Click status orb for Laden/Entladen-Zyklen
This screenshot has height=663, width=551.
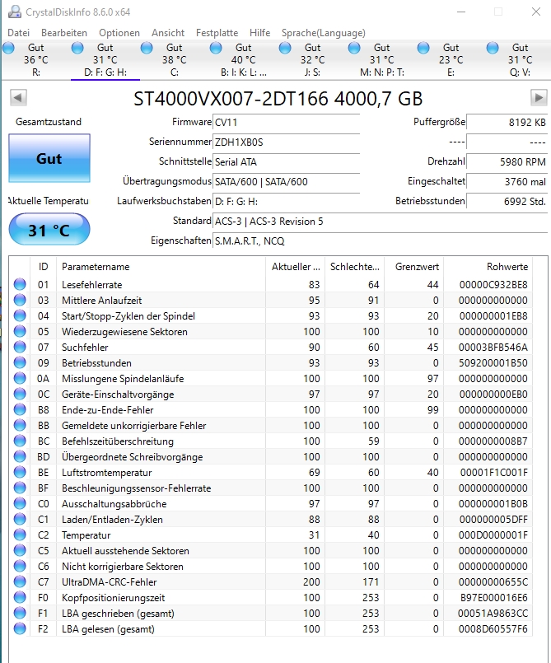click(x=20, y=519)
